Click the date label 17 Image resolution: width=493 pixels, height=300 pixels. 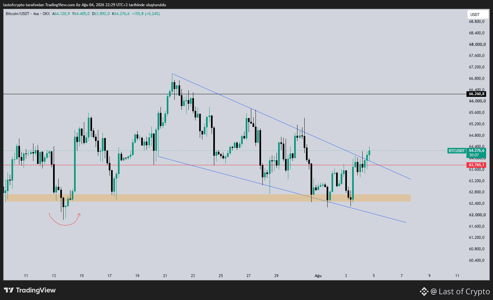109,276
